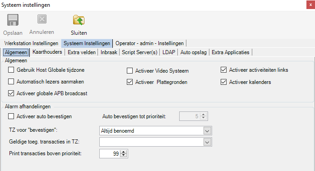Viewport: 315px width, 171px height.
Task: Click the 'TZ voor "bevestigen":' label
Action: (x=33, y=130)
